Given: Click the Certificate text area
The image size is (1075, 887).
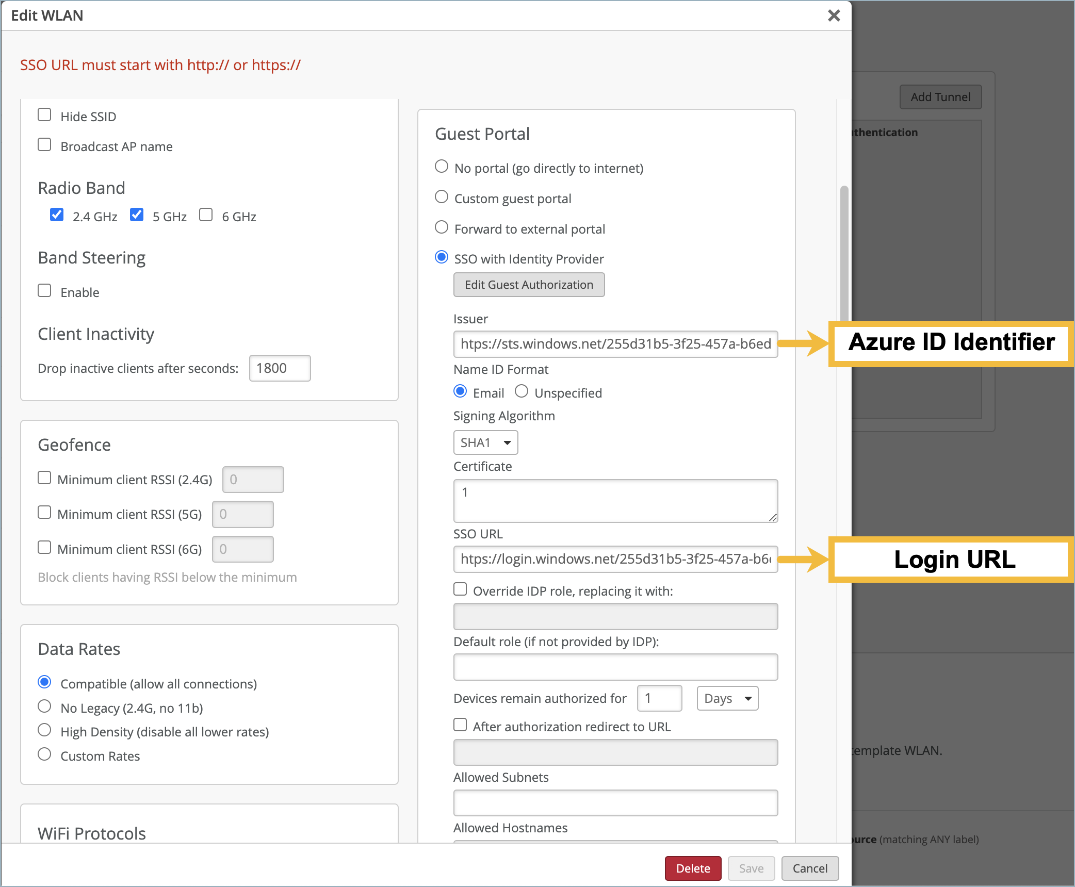Looking at the screenshot, I should (615, 501).
